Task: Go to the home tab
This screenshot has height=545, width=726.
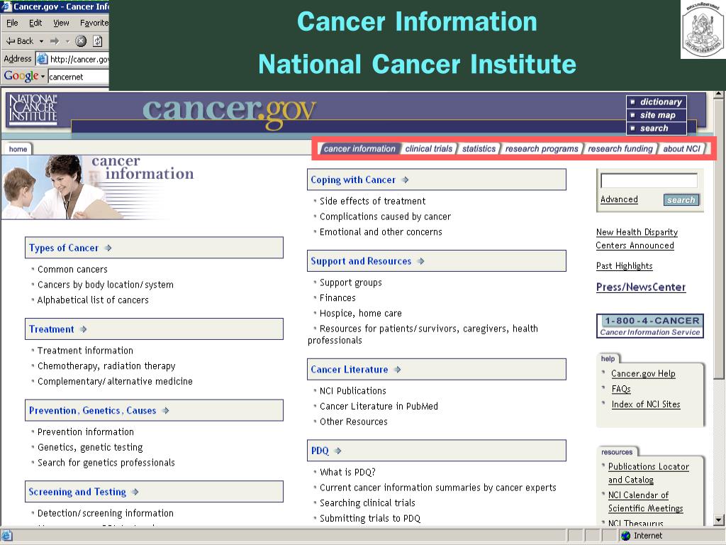Action: (18, 149)
